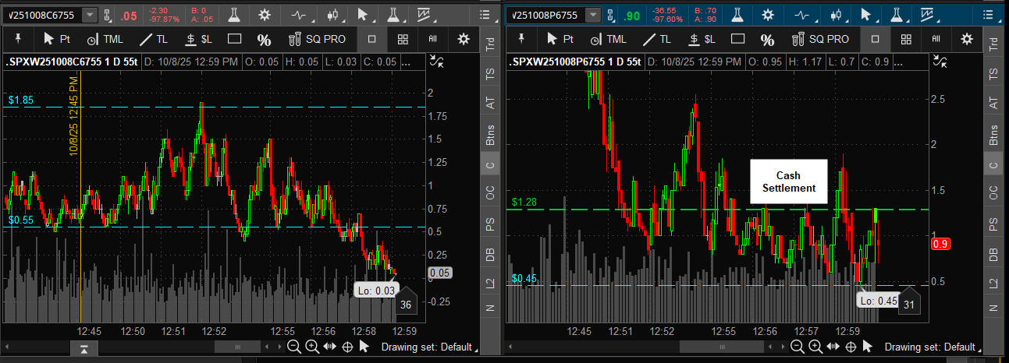
Task: Click zoom out magnifier below right chart
Action: coord(797,347)
